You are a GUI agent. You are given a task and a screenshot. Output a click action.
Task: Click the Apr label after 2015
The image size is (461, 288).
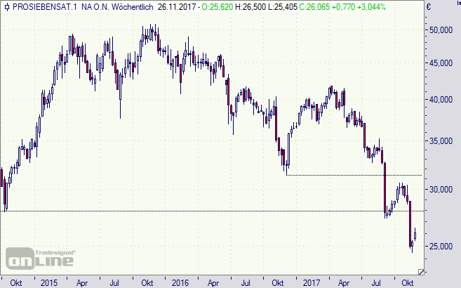point(82,282)
